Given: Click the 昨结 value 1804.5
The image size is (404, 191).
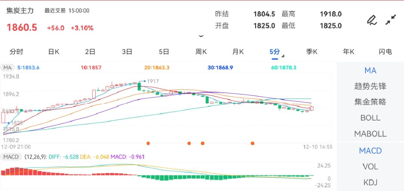Looking at the screenshot, I should tap(264, 14).
